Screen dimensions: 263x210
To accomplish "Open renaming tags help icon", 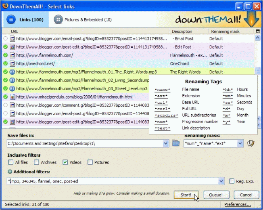I will (x=250, y=143).
